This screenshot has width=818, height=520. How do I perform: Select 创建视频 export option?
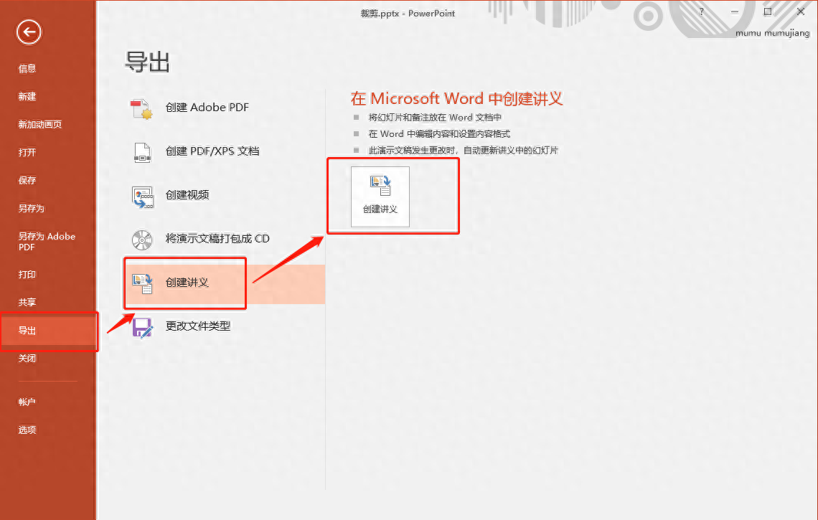[187, 195]
